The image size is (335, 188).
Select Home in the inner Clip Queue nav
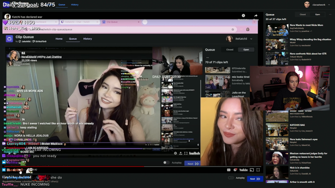[x=59, y=39]
